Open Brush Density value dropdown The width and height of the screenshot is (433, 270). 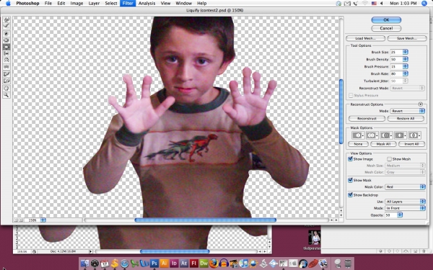[405, 59]
